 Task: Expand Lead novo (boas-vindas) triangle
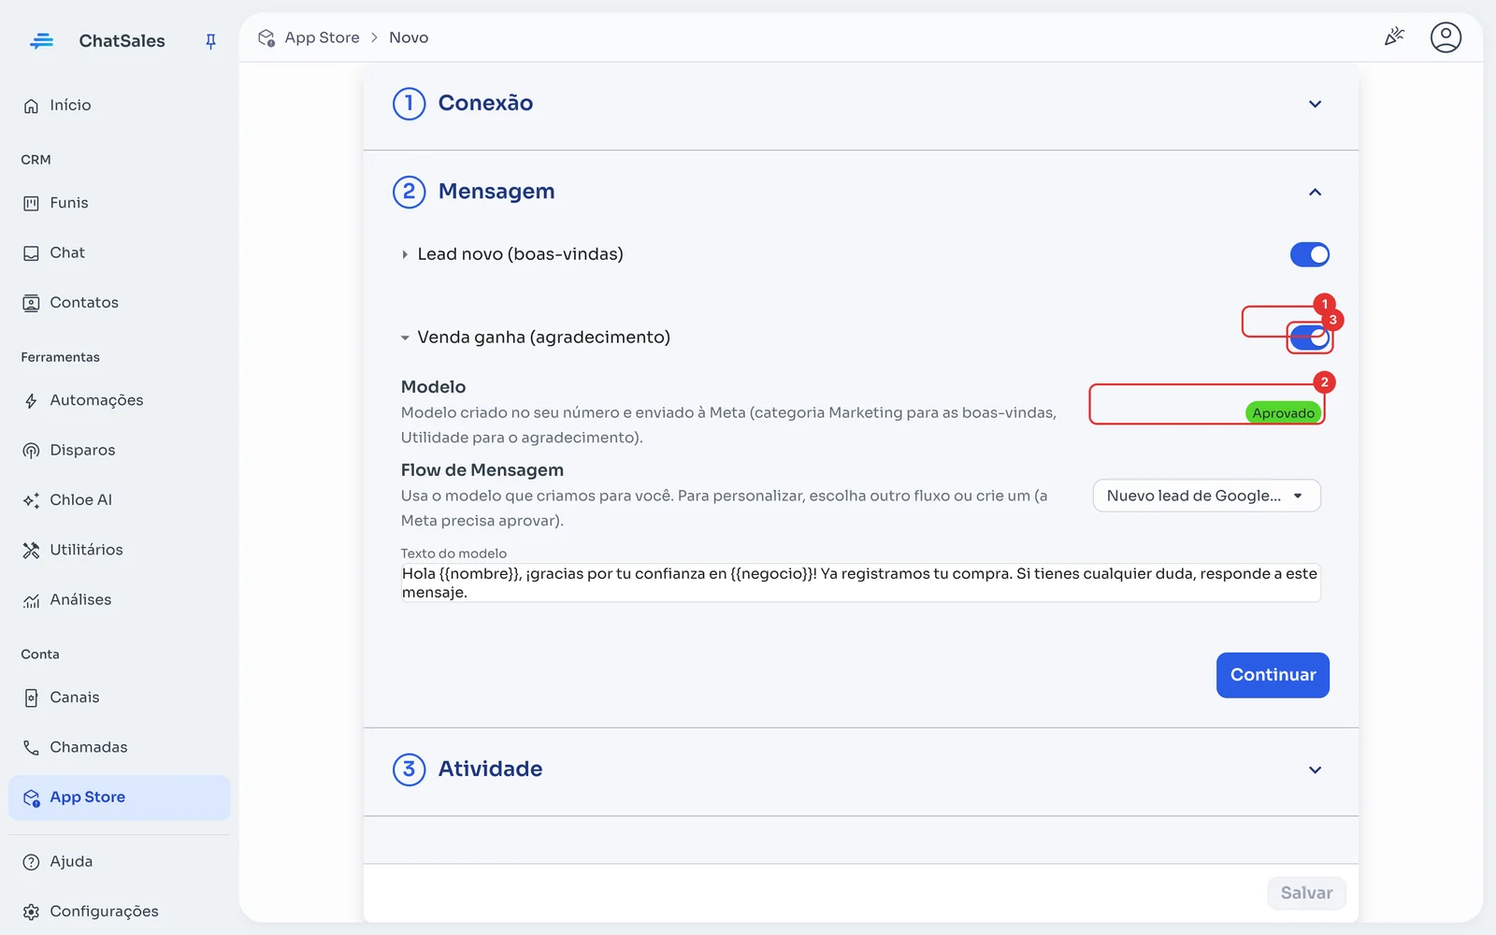coord(405,254)
